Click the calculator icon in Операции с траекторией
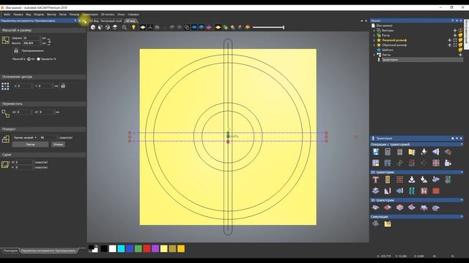Viewport: 469px width, 263px height. pyautogui.click(x=388, y=152)
